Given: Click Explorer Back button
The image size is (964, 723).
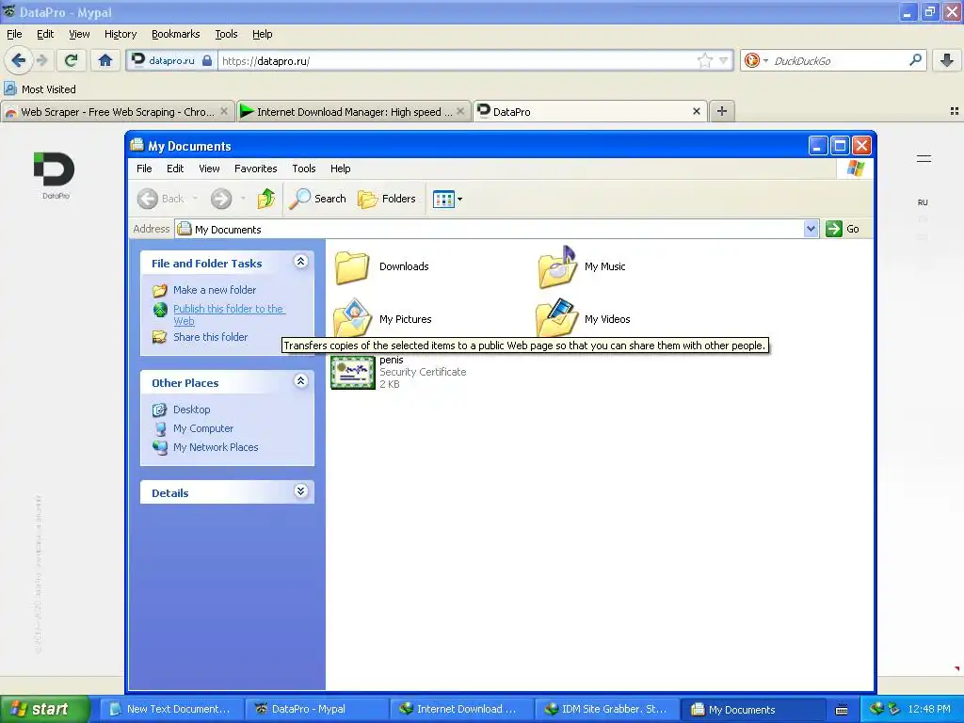Looking at the screenshot, I should [160, 199].
